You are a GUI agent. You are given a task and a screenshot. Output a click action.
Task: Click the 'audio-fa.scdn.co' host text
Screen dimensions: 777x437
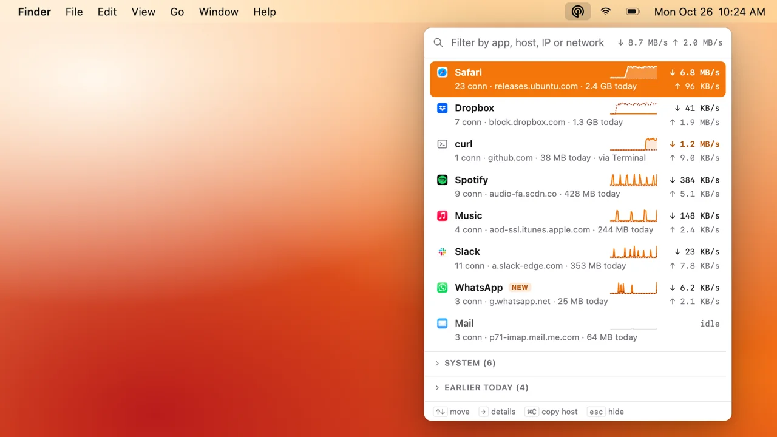tap(523, 194)
